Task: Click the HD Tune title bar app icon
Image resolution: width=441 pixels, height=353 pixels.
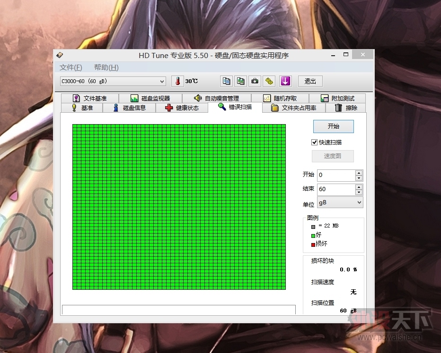Action: (x=60, y=55)
